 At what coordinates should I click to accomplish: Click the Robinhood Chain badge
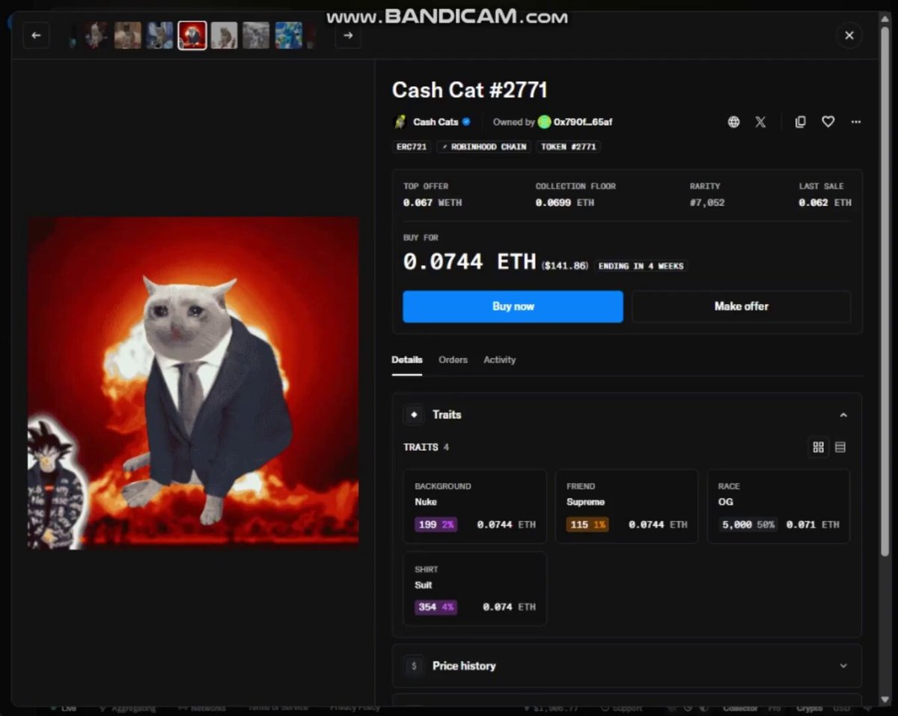coord(483,147)
